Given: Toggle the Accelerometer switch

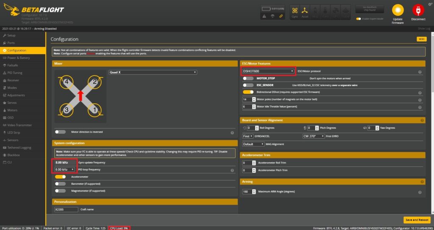Looking at the screenshot, I should (60, 177).
